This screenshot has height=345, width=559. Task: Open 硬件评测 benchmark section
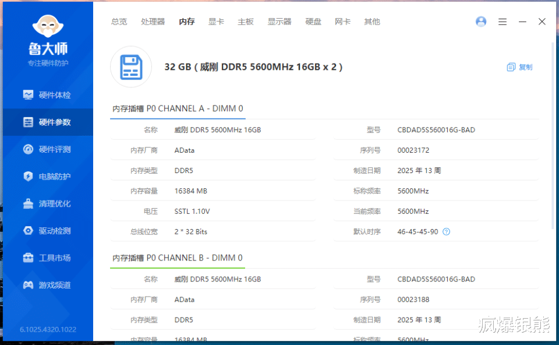point(48,149)
